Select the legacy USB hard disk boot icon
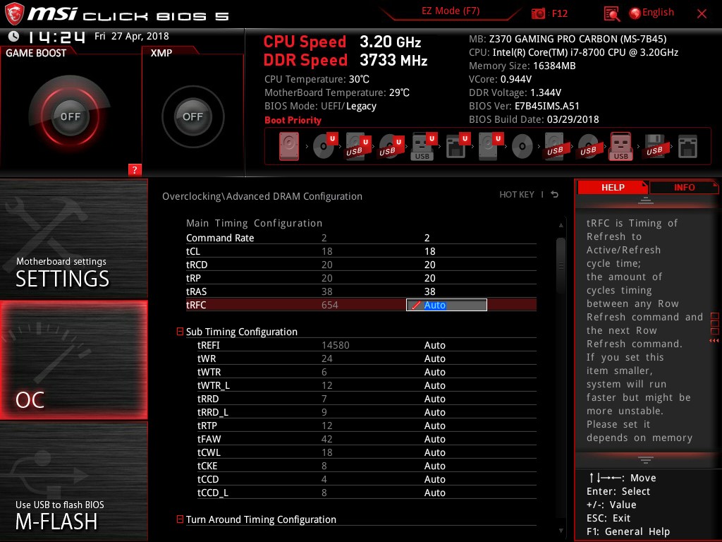 click(x=555, y=147)
